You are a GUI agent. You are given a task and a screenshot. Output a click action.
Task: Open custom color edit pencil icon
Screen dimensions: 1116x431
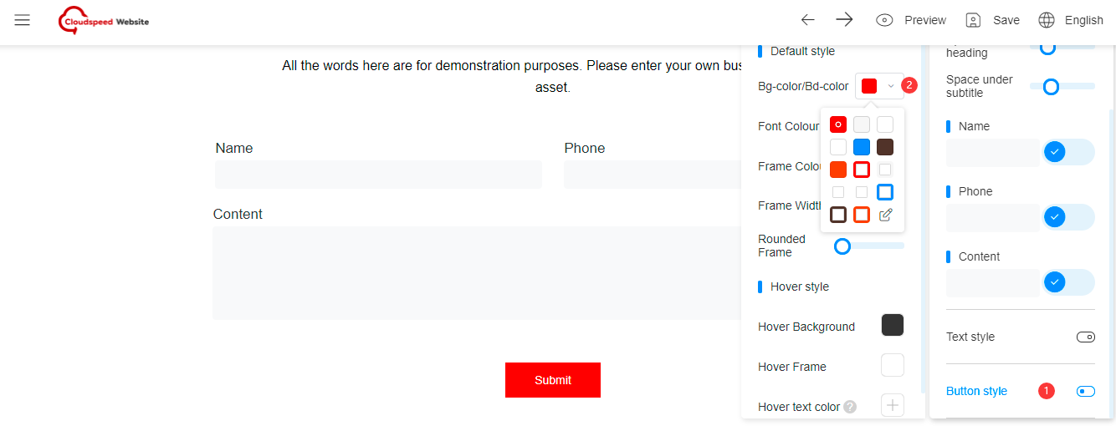(x=886, y=215)
